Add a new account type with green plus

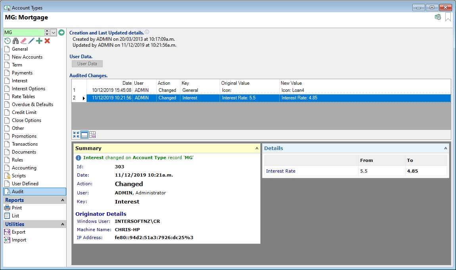[x=39, y=41]
